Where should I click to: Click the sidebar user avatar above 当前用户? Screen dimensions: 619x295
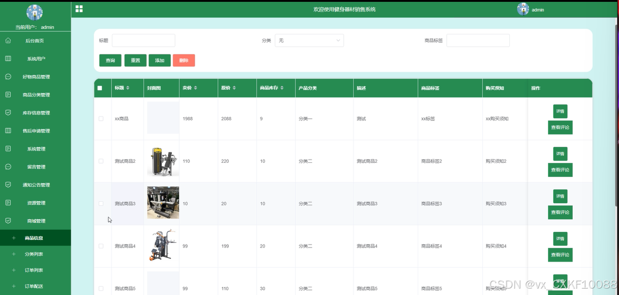point(35,12)
